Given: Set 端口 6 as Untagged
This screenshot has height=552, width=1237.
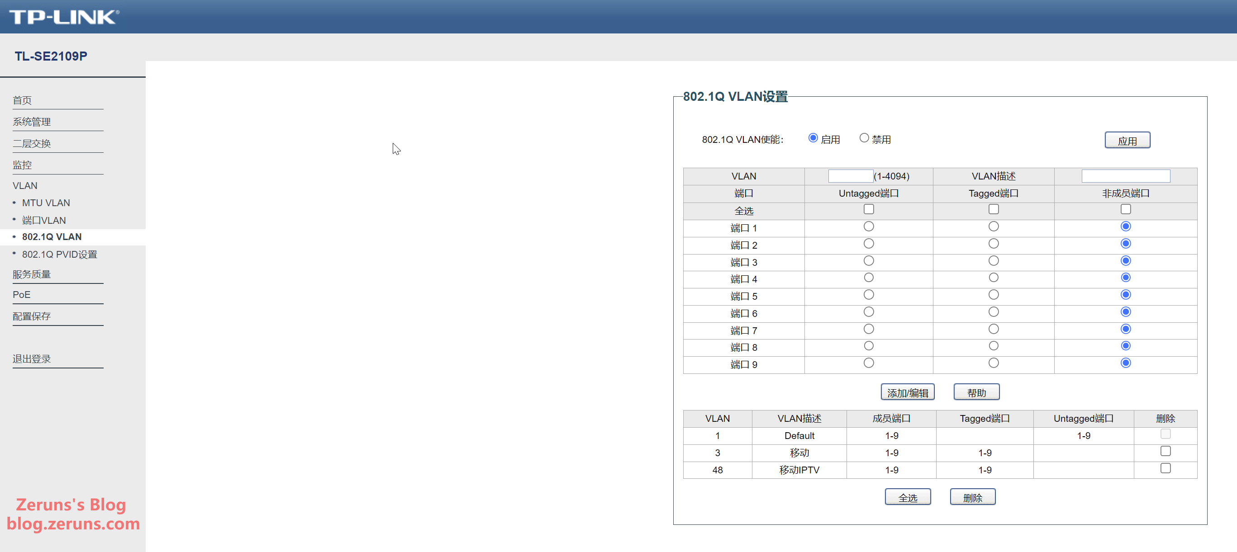Looking at the screenshot, I should (x=869, y=312).
